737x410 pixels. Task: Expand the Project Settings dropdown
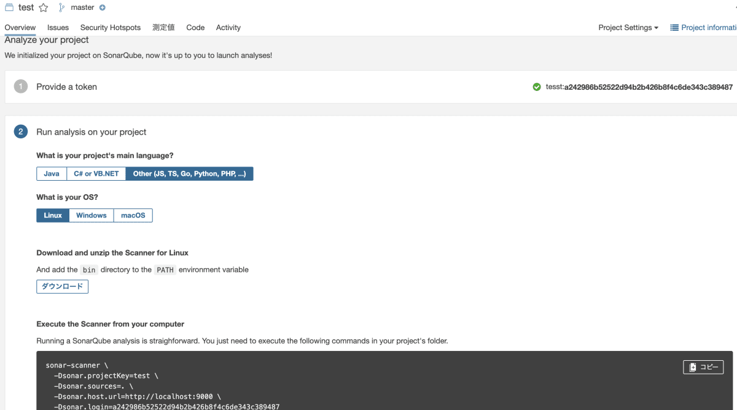click(628, 28)
